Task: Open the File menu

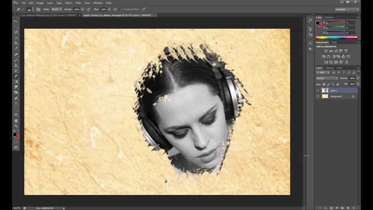Action: [x=23, y=3]
